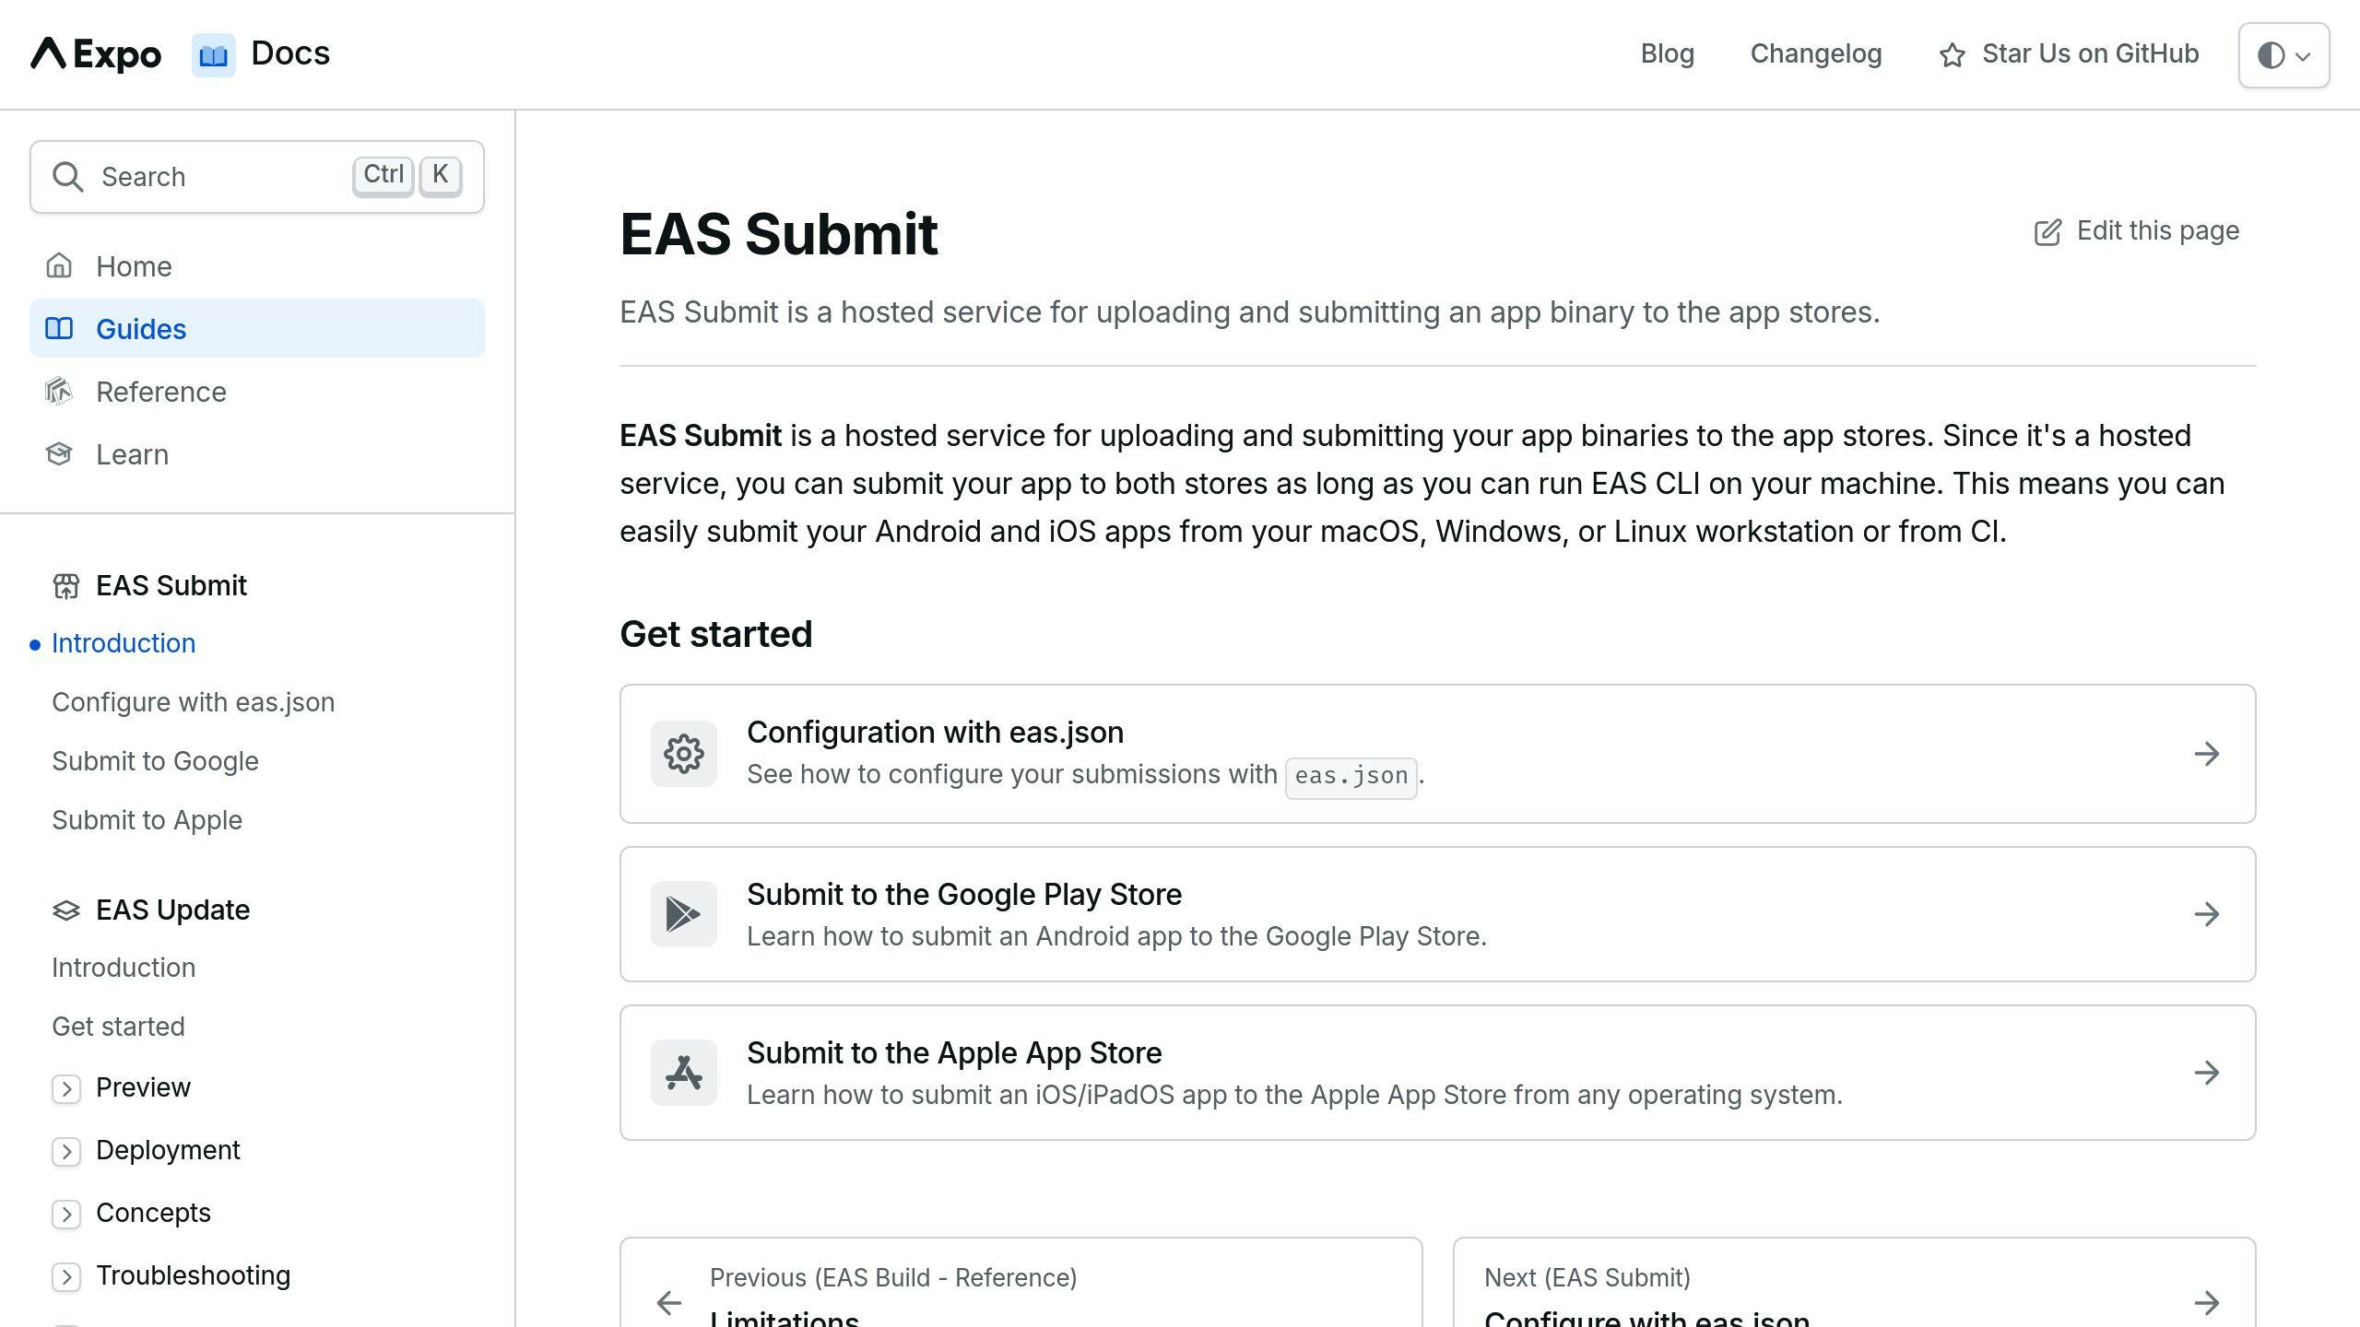This screenshot has width=2360, height=1327.
Task: Click the EAS Update layers icon in sidebar
Action: (65, 908)
